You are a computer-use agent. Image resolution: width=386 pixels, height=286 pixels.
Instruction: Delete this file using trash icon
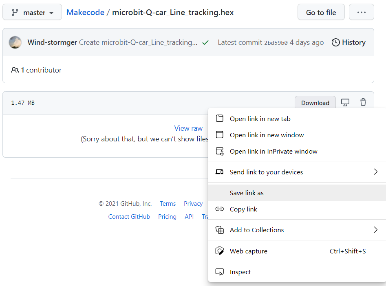[363, 102]
